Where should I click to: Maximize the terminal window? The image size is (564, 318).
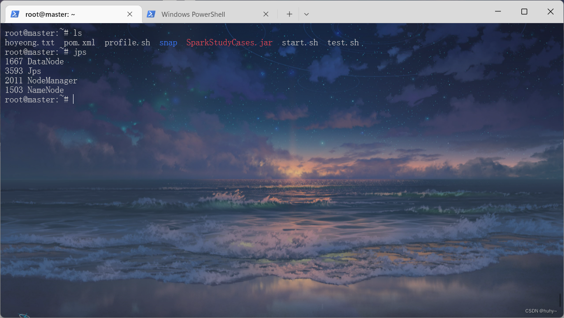524,12
